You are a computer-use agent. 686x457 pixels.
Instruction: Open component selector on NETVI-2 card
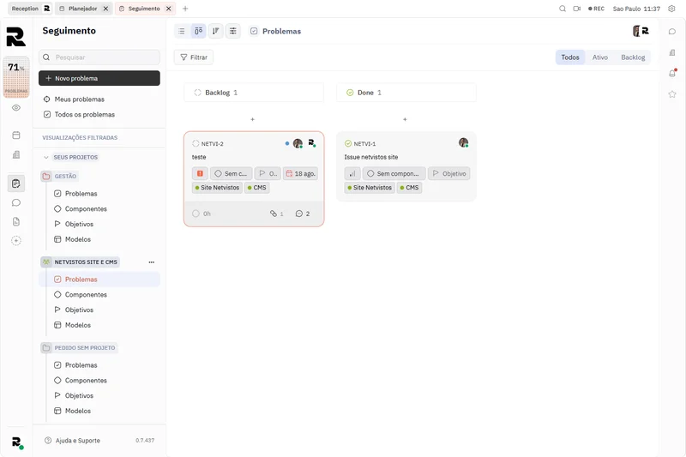pyautogui.click(x=231, y=173)
